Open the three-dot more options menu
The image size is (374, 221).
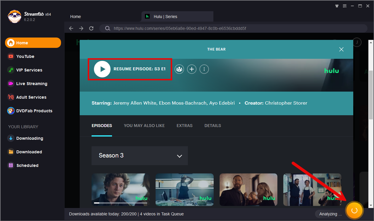tap(204, 69)
